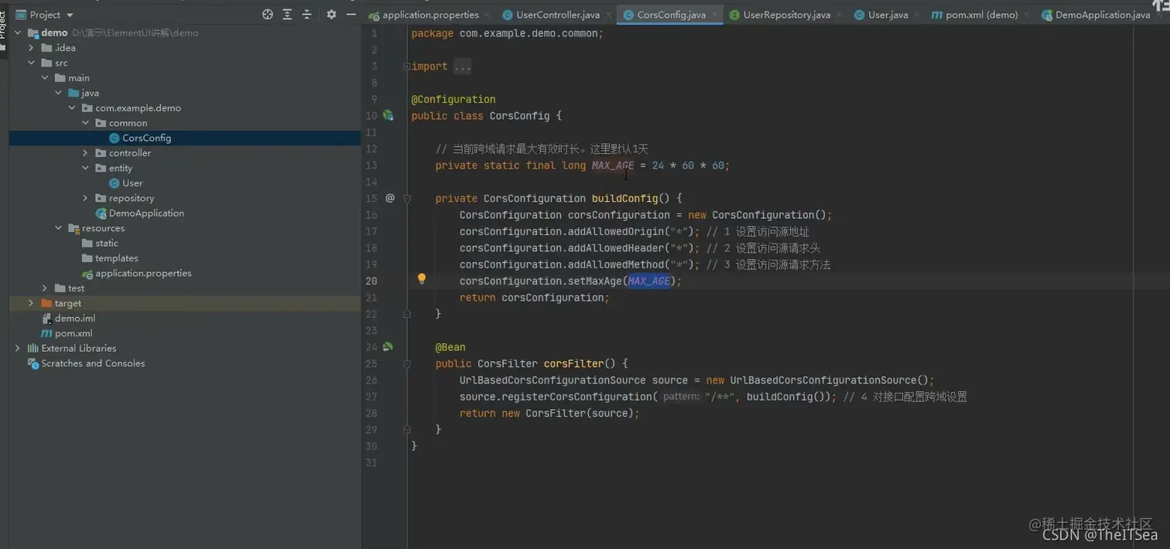Image resolution: width=1170 pixels, height=549 pixels.
Task: Click line number 31 in gutter
Action: 372,462
